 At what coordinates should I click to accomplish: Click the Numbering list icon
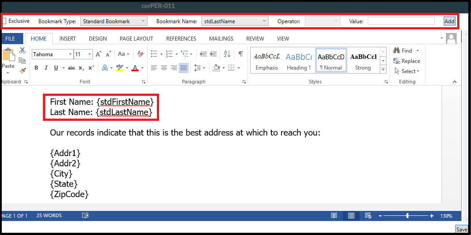(169, 54)
